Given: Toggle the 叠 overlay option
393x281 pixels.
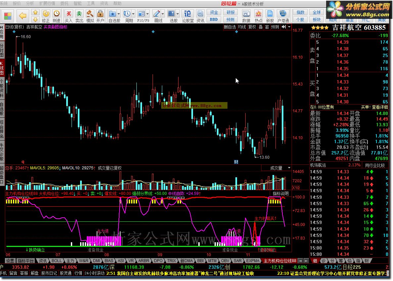Looking at the screenshot, I should pyautogui.click(x=261, y=27).
